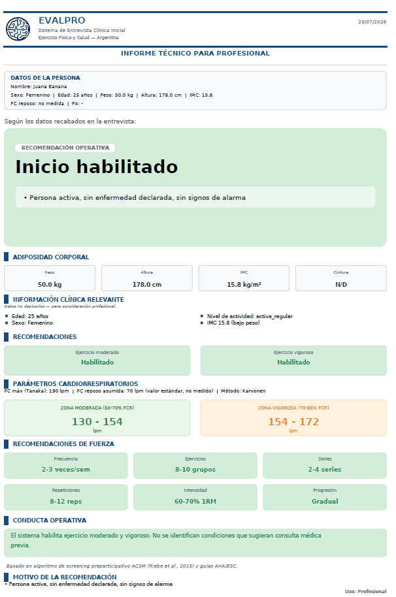Image resolution: width=396 pixels, height=597 pixels.
Task: Click the 'Edad: 25 años' bullet
Action: pyautogui.click(x=30, y=316)
